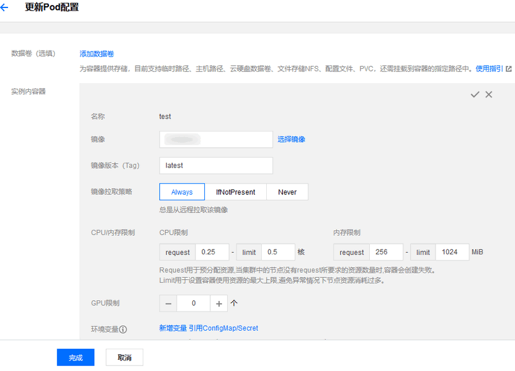Click the MiB unit label
The height and width of the screenshot is (371, 515).
pos(477,252)
